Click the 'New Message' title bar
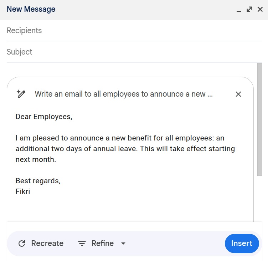 pyautogui.click(x=107, y=9)
